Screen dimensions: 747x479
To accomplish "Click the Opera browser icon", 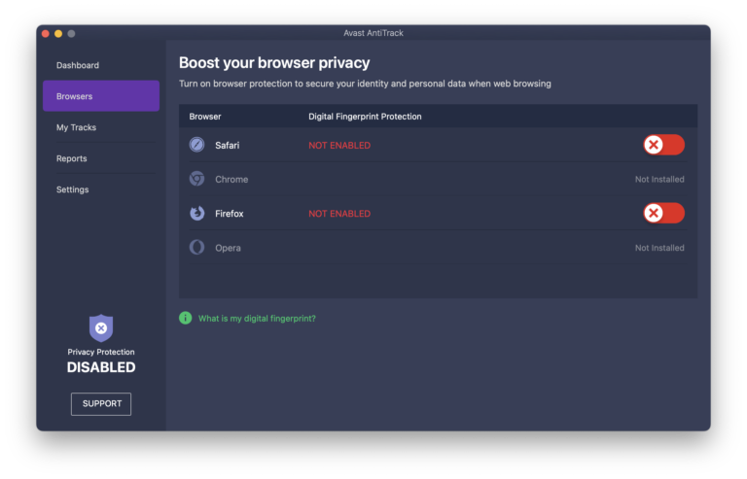I will point(196,248).
